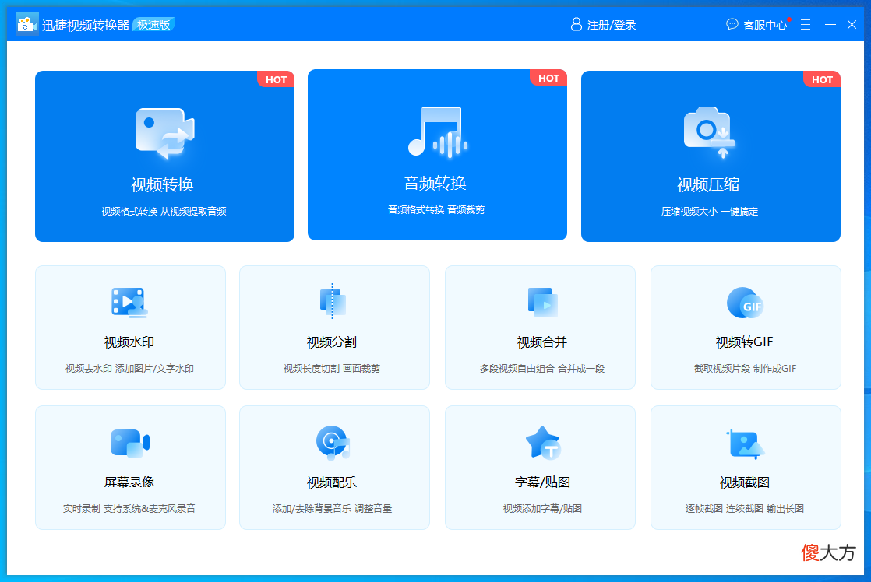Click the 视频配乐 label
The width and height of the screenshot is (871, 582).
click(x=332, y=482)
